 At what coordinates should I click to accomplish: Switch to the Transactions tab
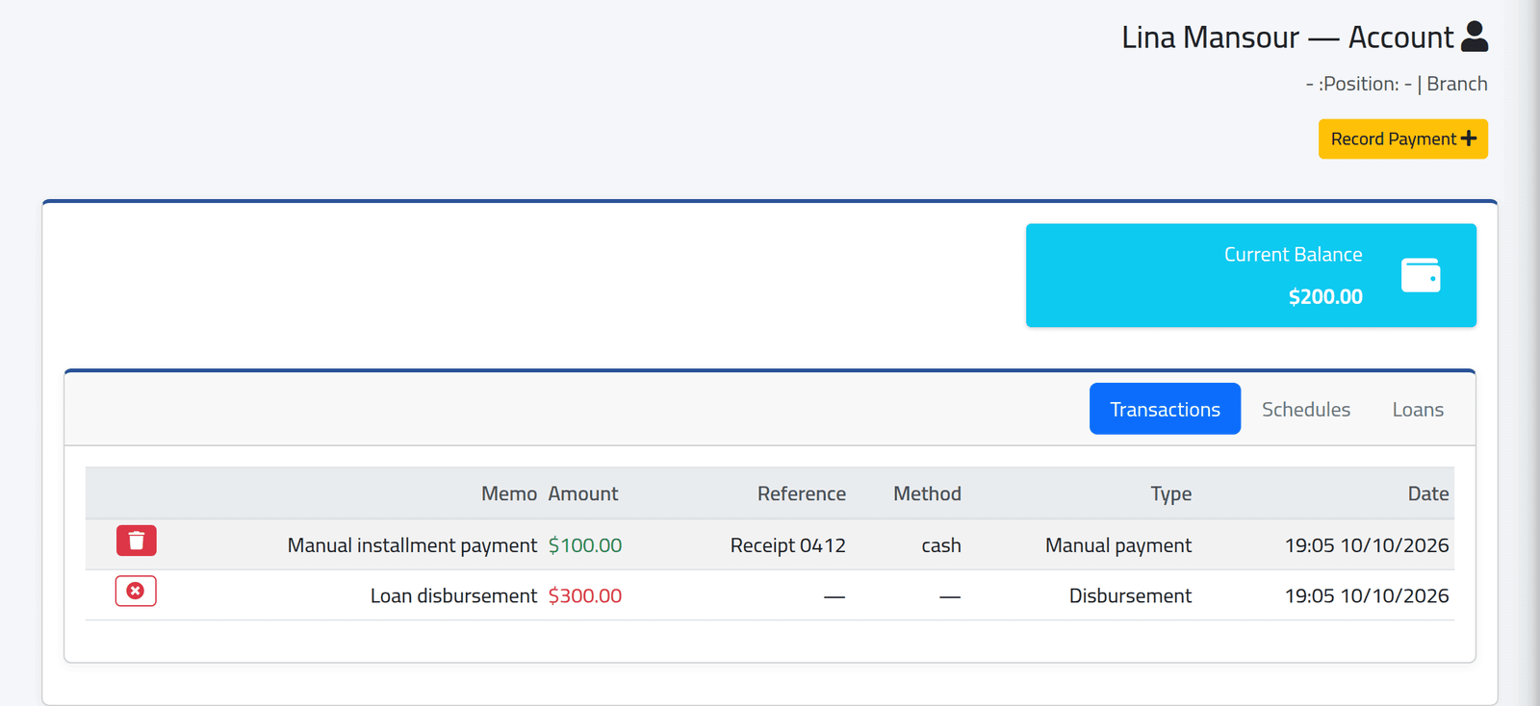[1165, 409]
